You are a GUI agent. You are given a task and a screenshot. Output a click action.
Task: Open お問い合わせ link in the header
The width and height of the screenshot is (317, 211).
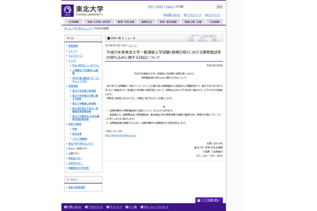pyautogui.click(x=173, y=15)
